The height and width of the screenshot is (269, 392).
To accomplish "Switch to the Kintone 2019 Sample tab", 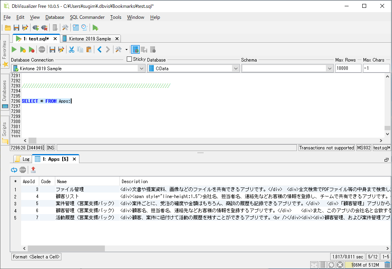I will pos(90,39).
